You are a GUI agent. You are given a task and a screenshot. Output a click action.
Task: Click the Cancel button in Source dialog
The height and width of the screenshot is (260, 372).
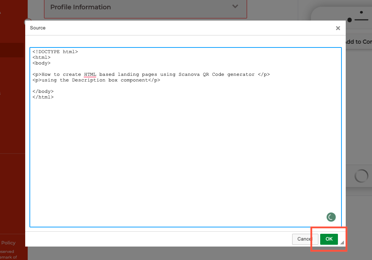[x=305, y=239]
